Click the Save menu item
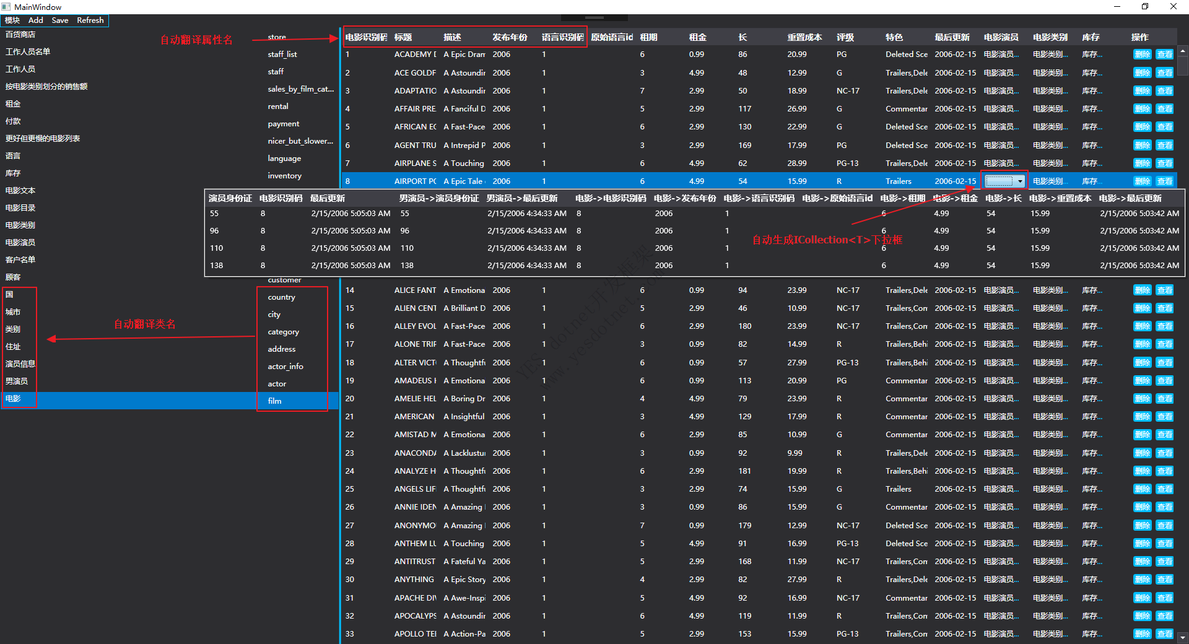1189x644 pixels. 60,20
